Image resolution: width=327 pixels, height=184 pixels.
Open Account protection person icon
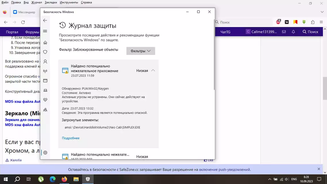[x=45, y=62]
